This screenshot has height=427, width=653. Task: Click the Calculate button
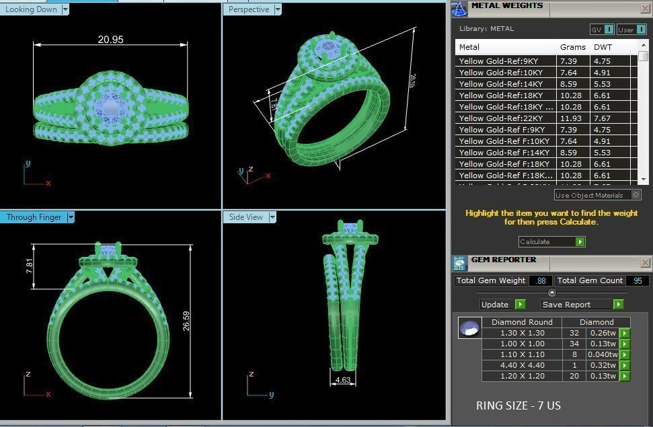(x=552, y=241)
